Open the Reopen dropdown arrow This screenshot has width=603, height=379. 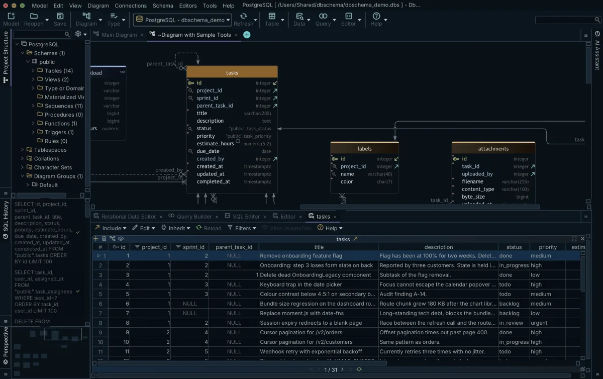click(x=47, y=20)
